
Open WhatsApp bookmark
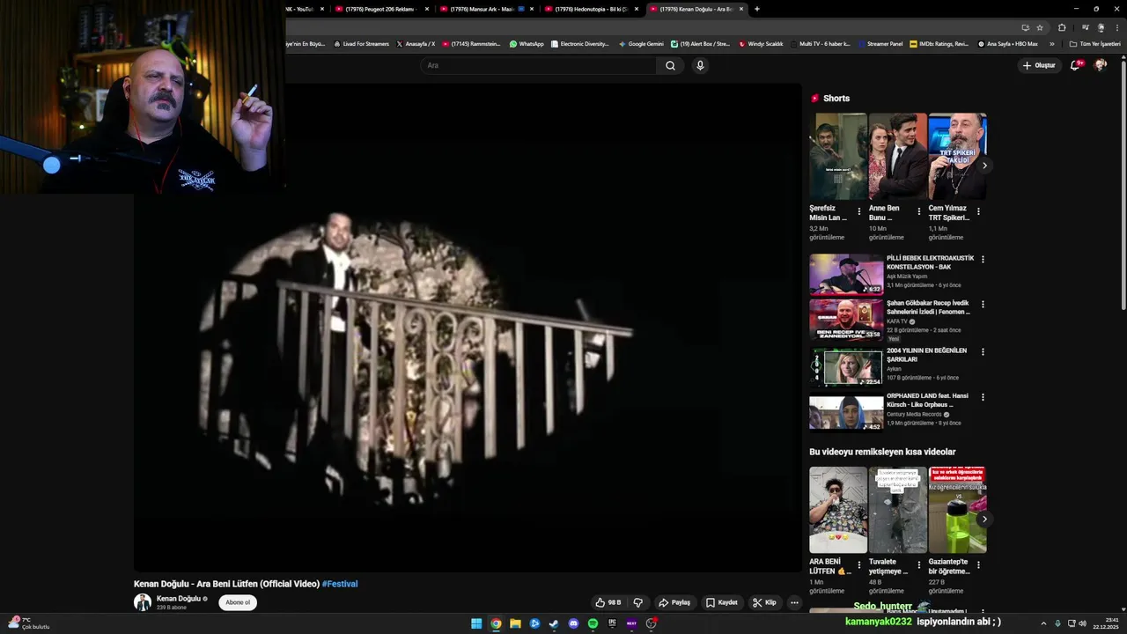point(527,44)
